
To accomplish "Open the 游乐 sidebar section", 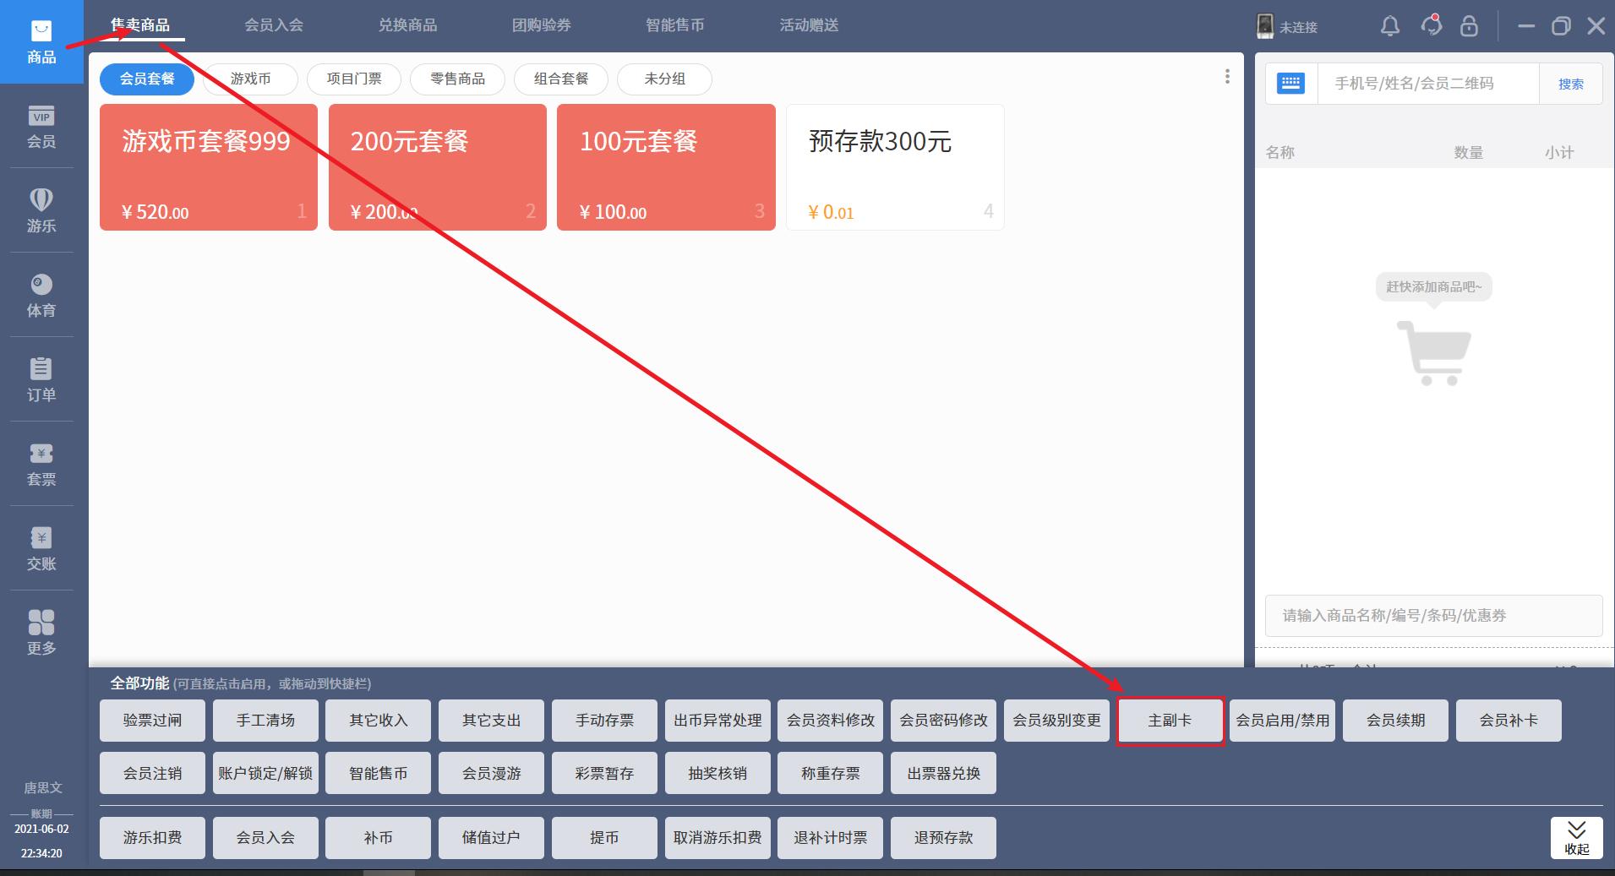I will (41, 211).
